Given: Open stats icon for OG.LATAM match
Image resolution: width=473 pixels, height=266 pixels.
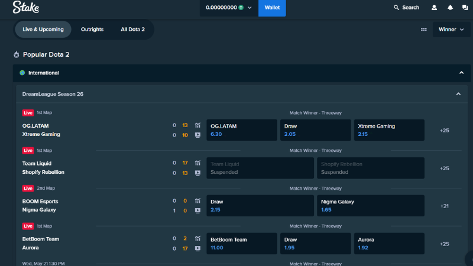Looking at the screenshot, I should point(197,125).
